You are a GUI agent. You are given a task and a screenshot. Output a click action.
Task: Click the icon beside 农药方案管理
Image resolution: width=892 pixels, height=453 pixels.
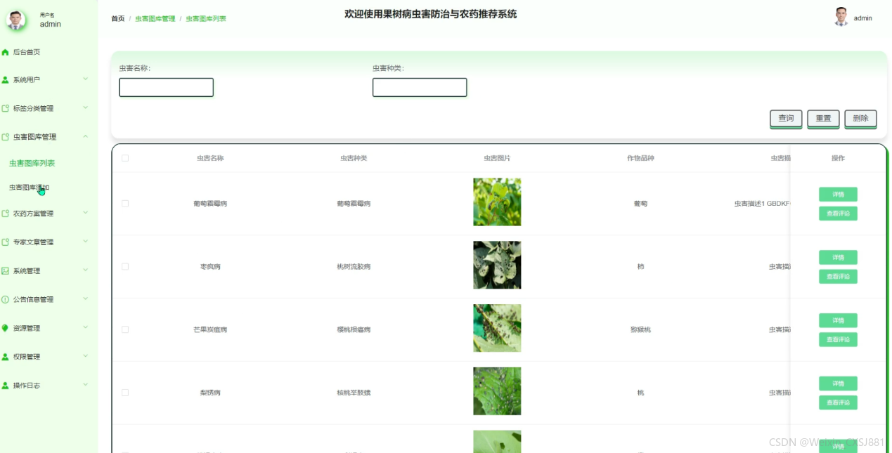[x=6, y=214]
